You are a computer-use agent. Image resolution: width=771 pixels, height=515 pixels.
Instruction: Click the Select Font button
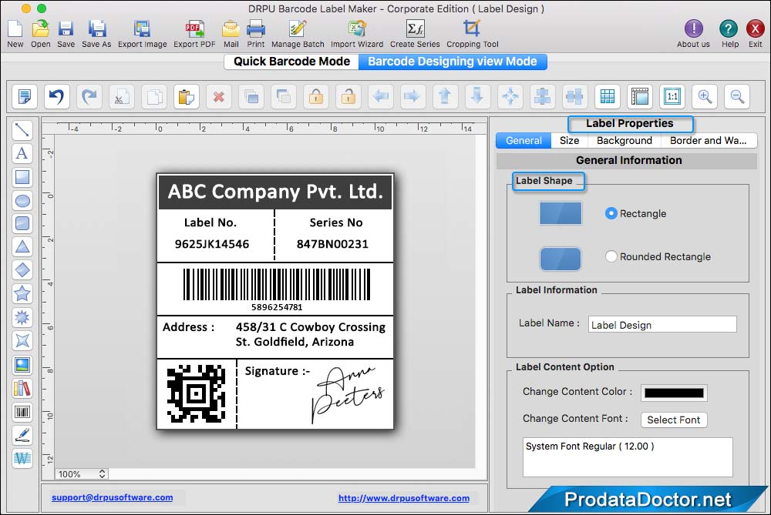click(674, 420)
